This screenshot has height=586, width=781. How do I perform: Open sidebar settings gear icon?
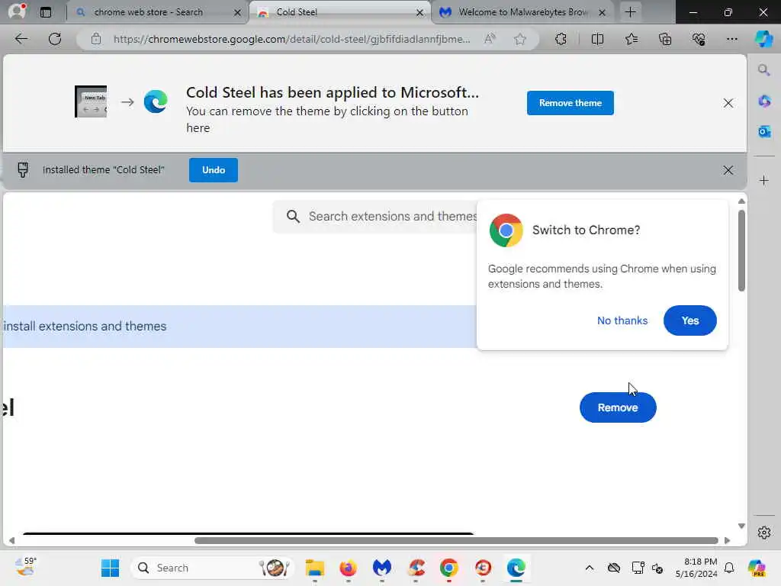764,532
